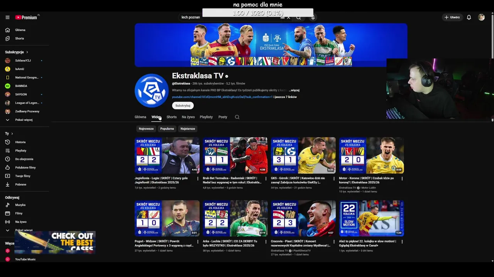Image resolution: width=494 pixels, height=277 pixels.
Task: Click the Ekstraklasa TV channel avatar
Action: (x=151, y=90)
